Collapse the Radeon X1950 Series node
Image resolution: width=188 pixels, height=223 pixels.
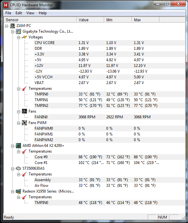(12, 192)
